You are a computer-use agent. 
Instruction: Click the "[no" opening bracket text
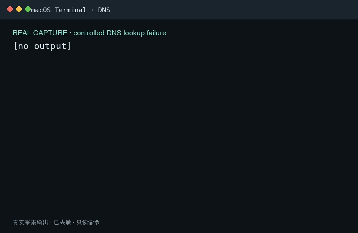tap(21, 46)
